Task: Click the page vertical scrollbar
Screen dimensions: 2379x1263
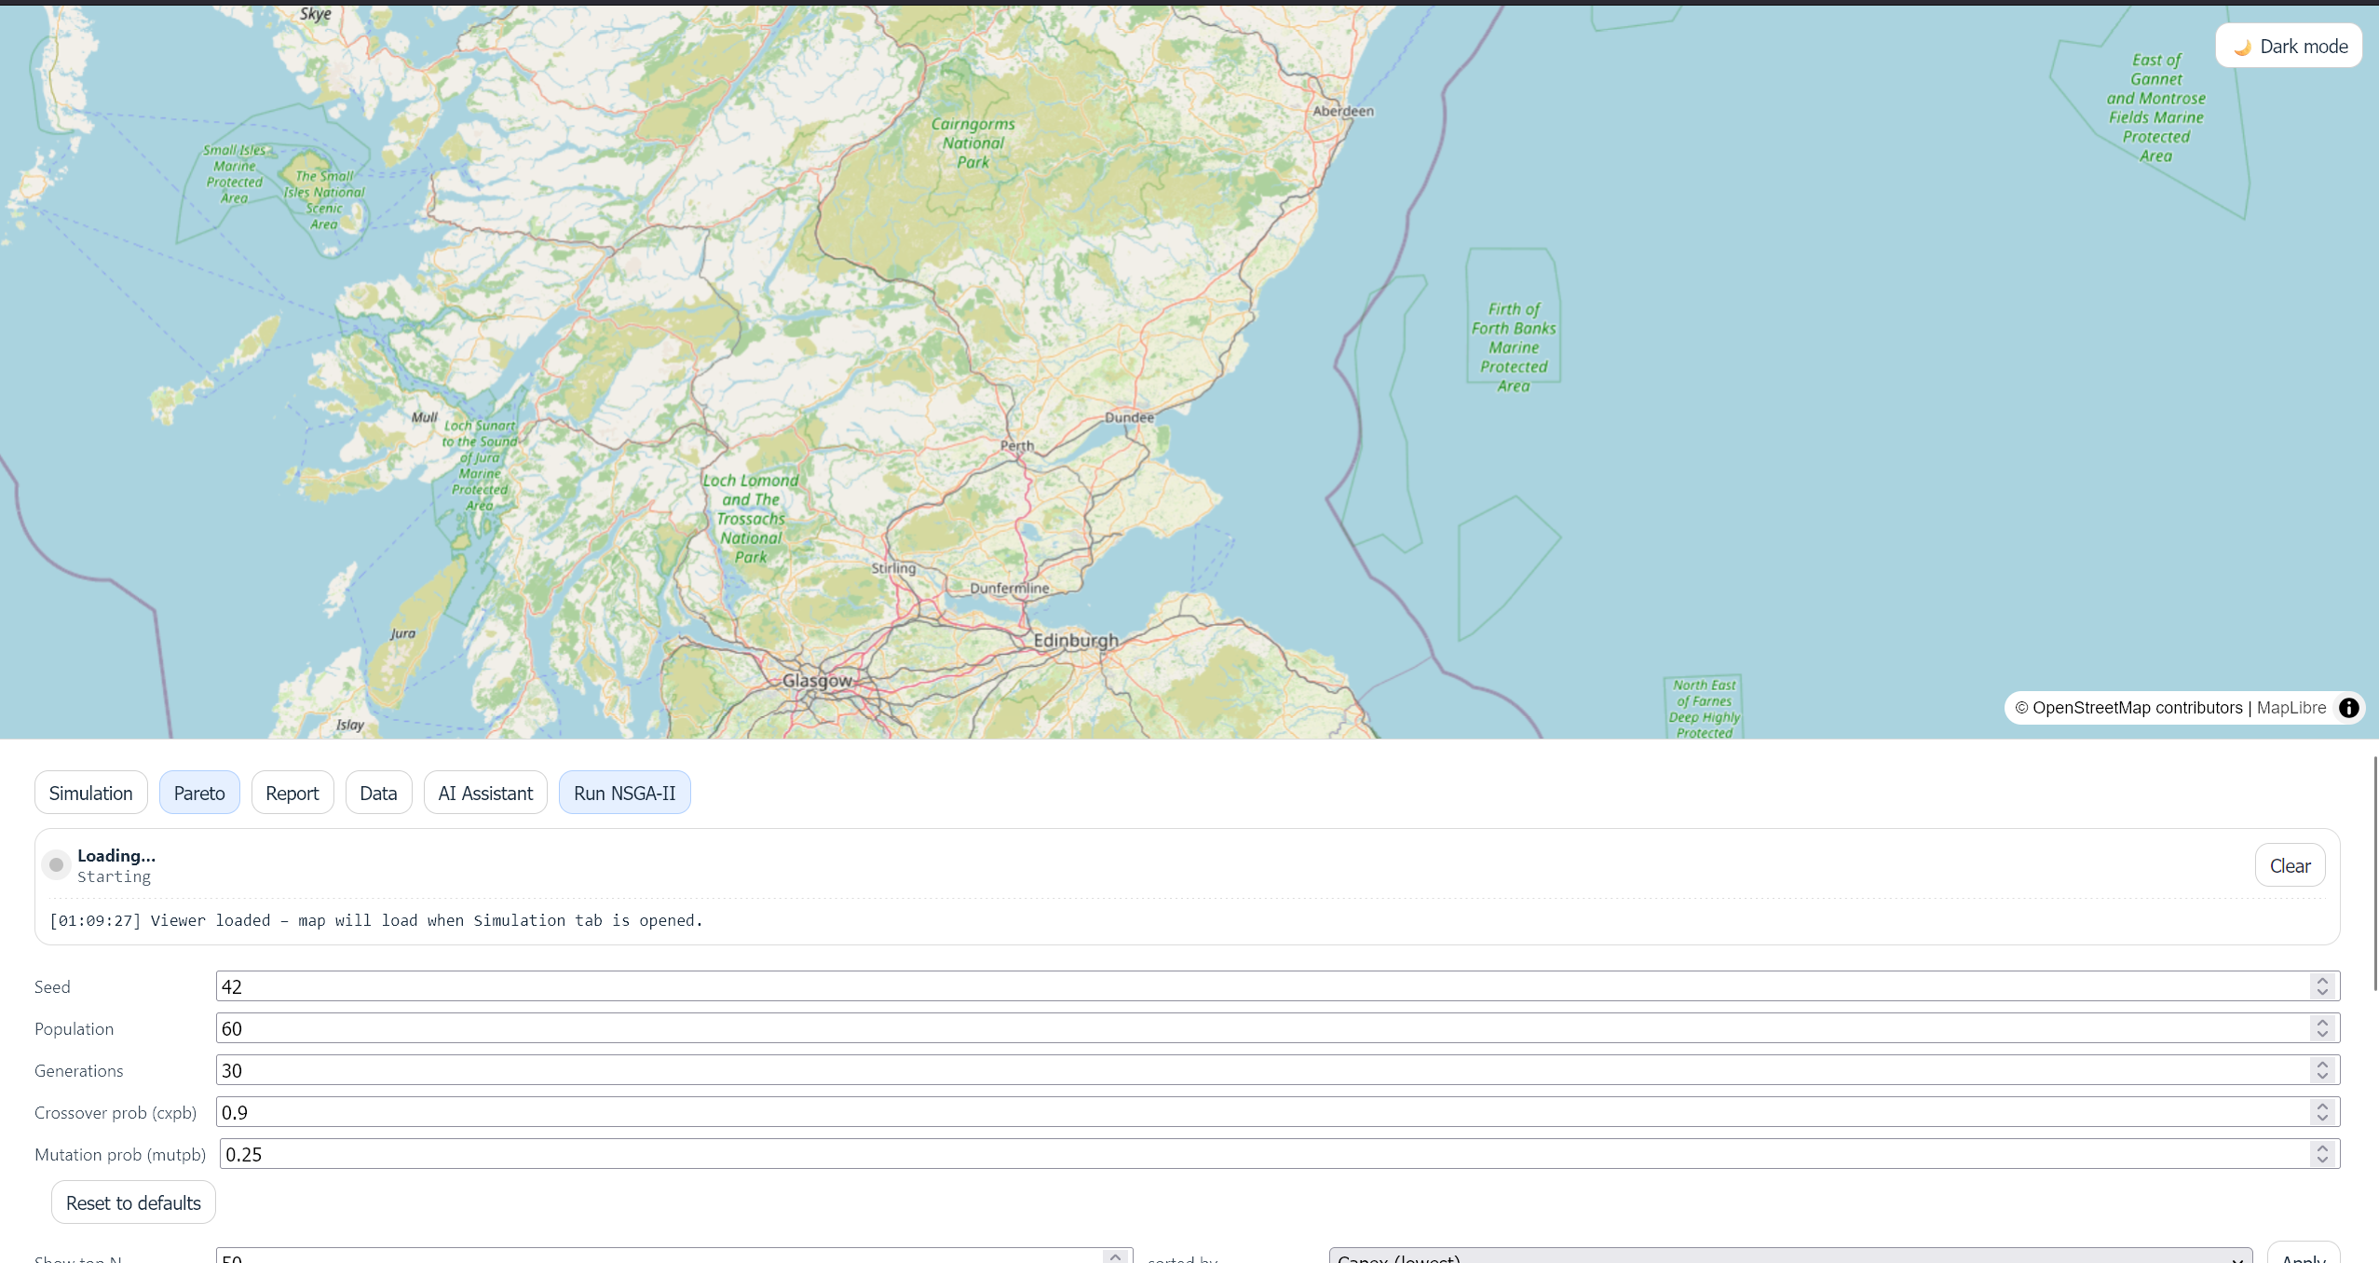Action: [2374, 874]
